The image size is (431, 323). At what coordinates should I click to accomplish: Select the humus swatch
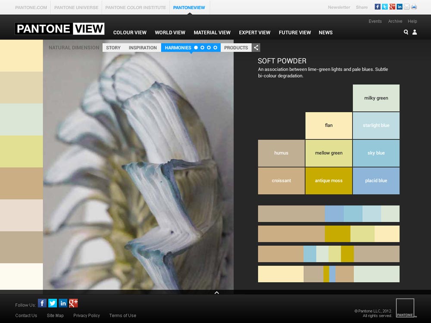[x=281, y=153]
